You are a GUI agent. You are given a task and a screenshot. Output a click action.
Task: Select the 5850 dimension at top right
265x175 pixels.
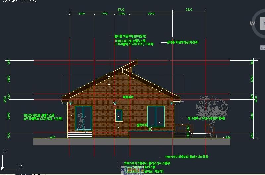(189, 10)
